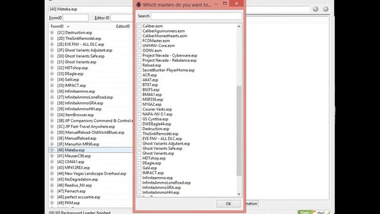Click the dialog list scroll-down arrow

tap(239, 194)
